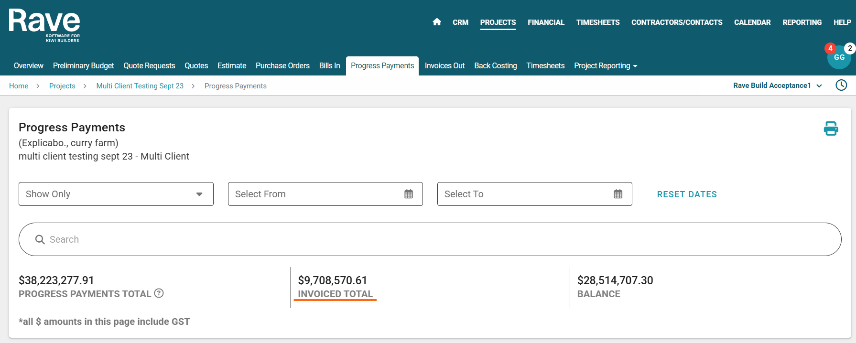Open the Show Only dropdown

116,194
